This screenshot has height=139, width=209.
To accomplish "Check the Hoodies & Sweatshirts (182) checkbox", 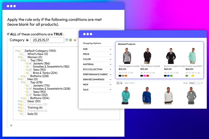I will pos(30,66).
